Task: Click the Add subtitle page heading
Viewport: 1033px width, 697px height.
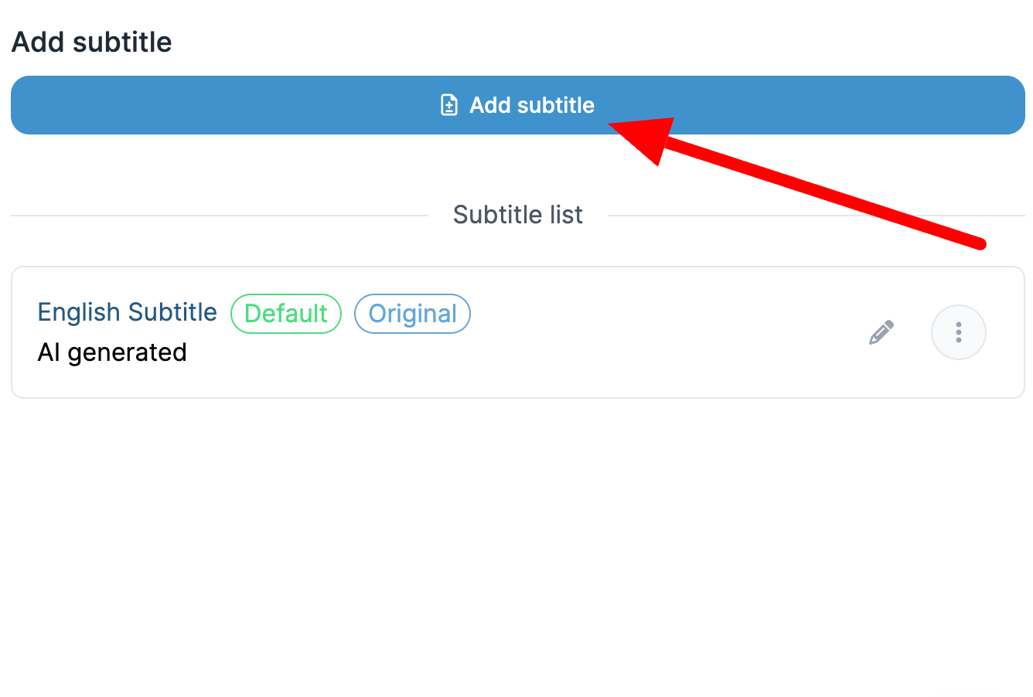Action: (x=92, y=42)
